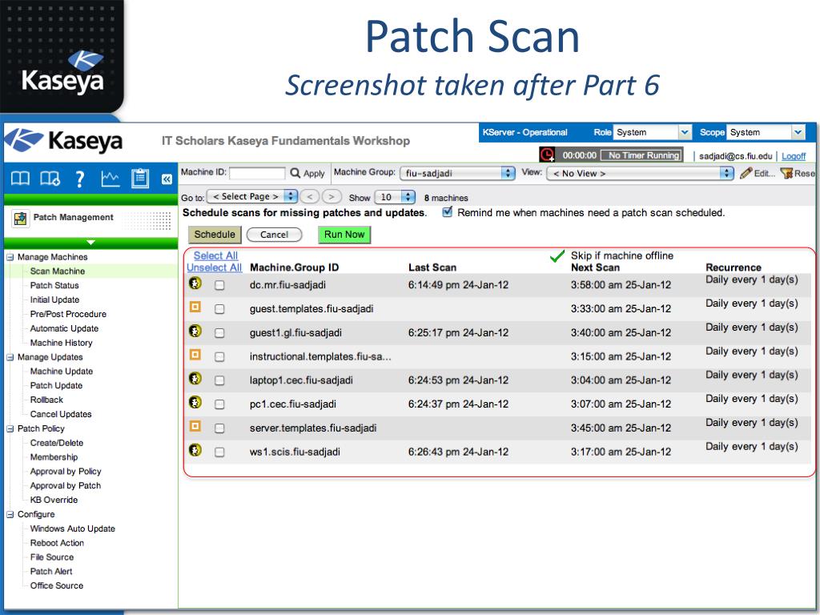Click template icon for server.templates.fiu-sadjadi
Viewport: 820px width, 615px height.
(x=195, y=426)
